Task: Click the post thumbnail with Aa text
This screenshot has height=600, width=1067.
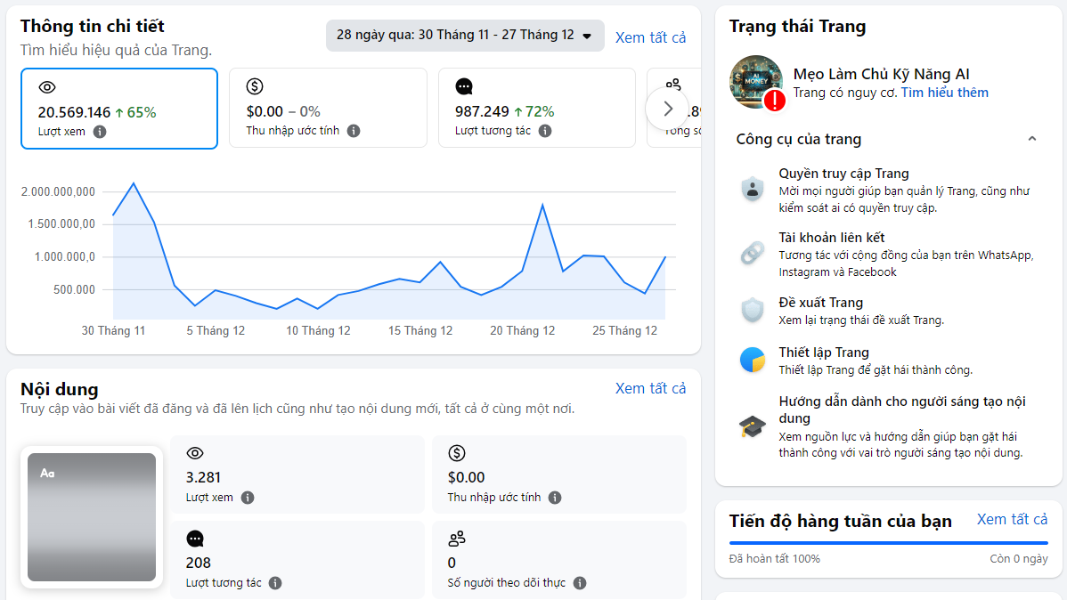Action: [x=92, y=517]
